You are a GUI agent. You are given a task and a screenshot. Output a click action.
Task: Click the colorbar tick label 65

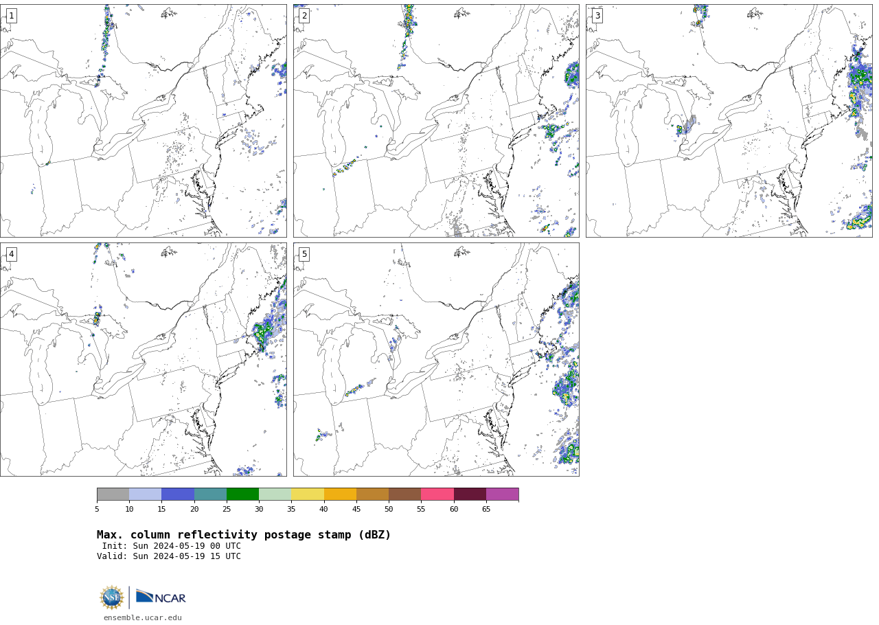tap(486, 509)
